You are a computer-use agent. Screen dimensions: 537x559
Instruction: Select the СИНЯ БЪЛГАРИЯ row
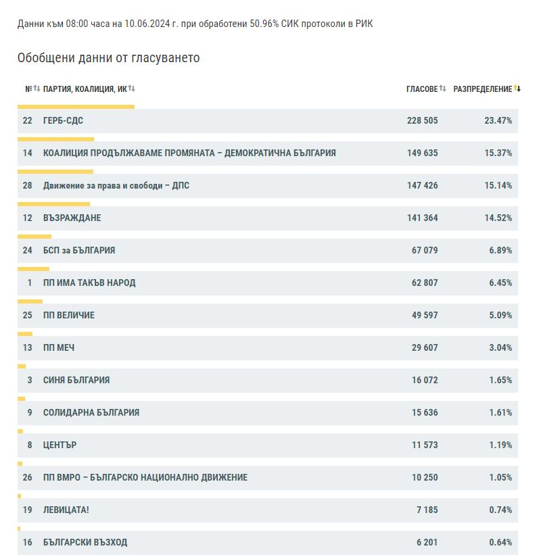pyautogui.click(x=268, y=381)
